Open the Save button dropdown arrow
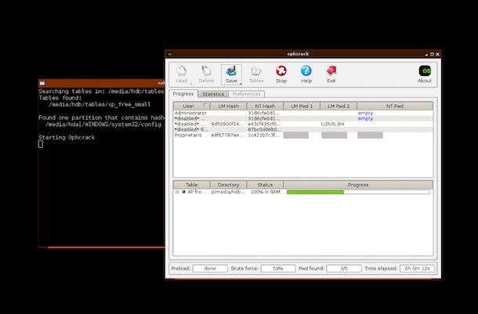This screenshot has height=314, width=478. tap(241, 84)
